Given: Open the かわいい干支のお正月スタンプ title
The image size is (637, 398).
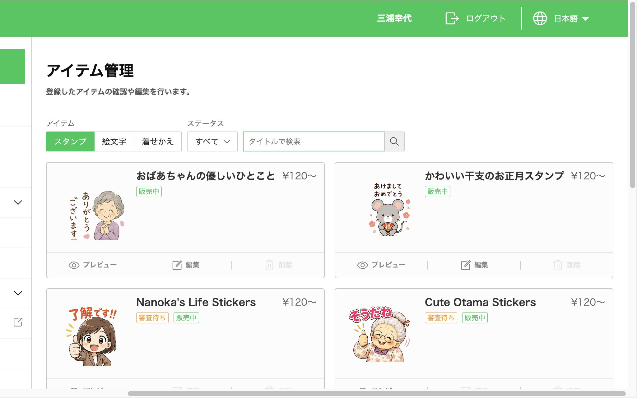Looking at the screenshot, I should [494, 176].
